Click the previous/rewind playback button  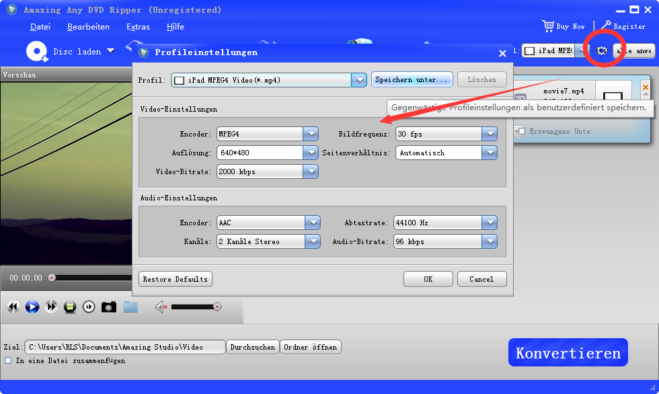[x=13, y=307]
